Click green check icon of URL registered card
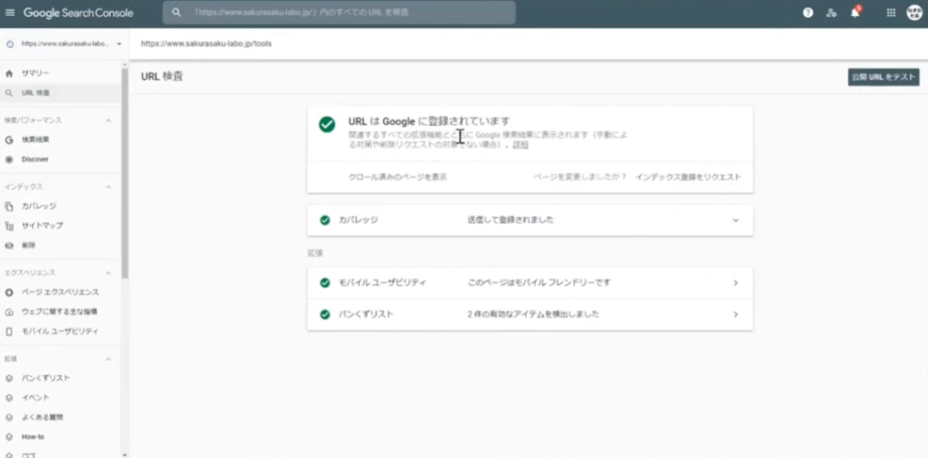 [326, 124]
